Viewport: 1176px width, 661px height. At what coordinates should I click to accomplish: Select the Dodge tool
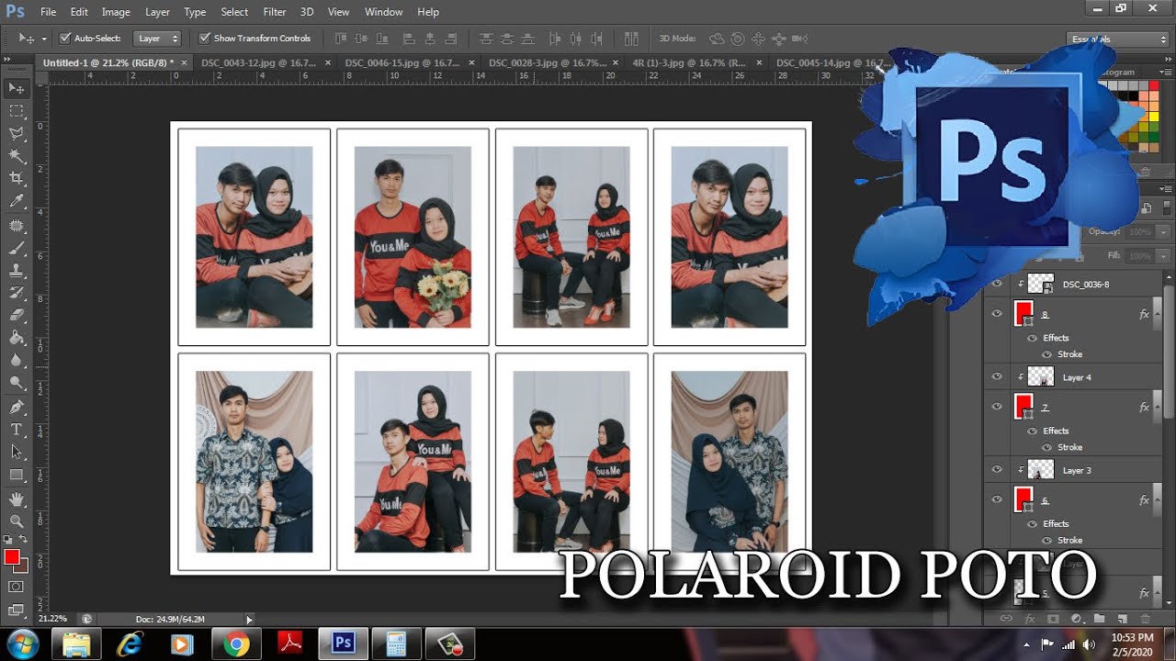(17, 384)
